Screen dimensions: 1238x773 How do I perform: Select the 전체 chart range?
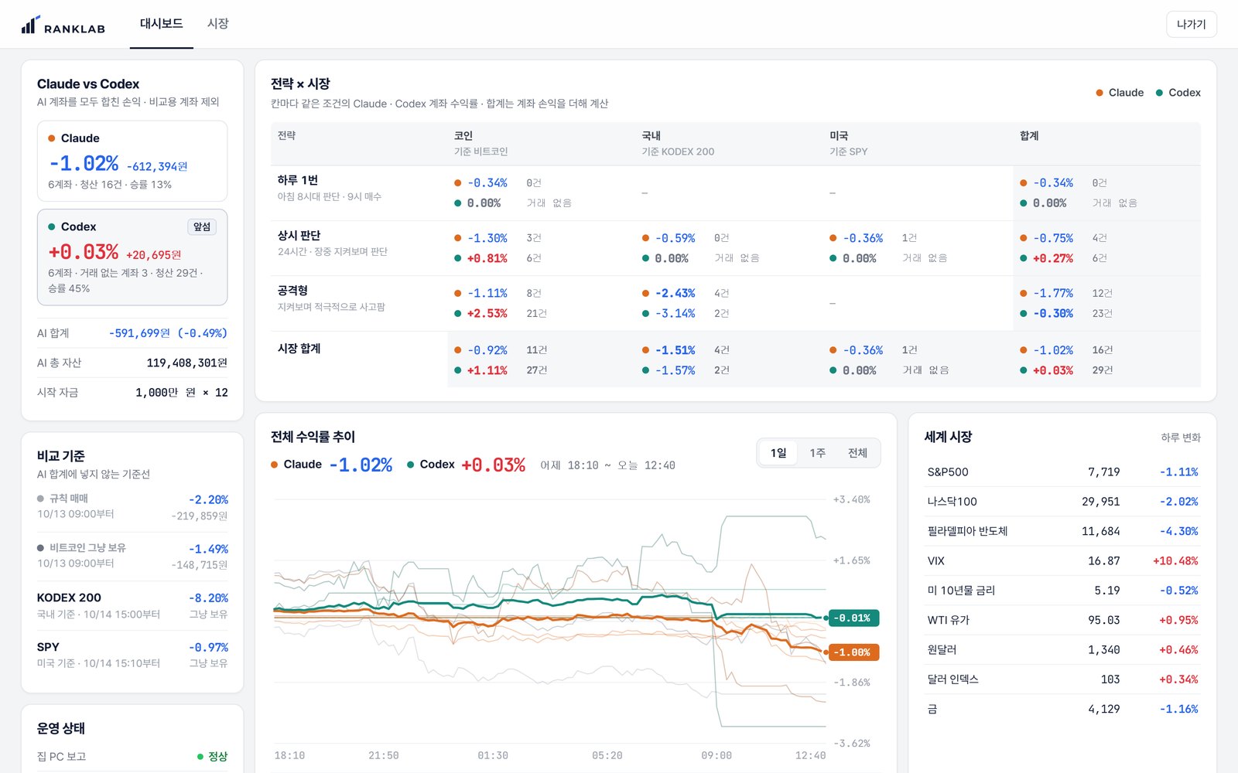[857, 453]
